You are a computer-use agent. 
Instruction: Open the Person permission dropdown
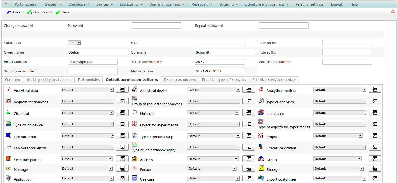212,169
